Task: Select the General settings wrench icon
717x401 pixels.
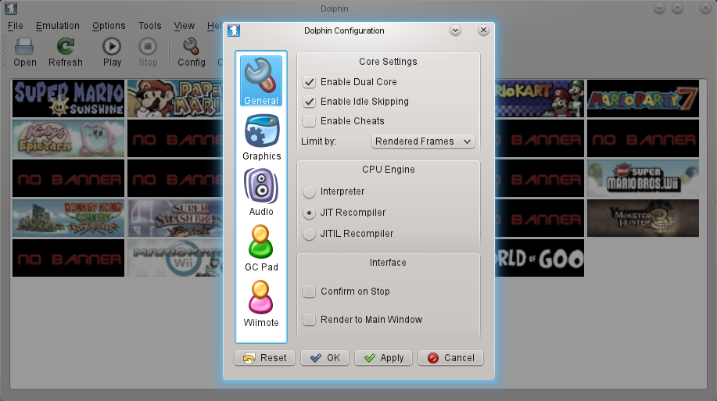Action: (x=261, y=76)
